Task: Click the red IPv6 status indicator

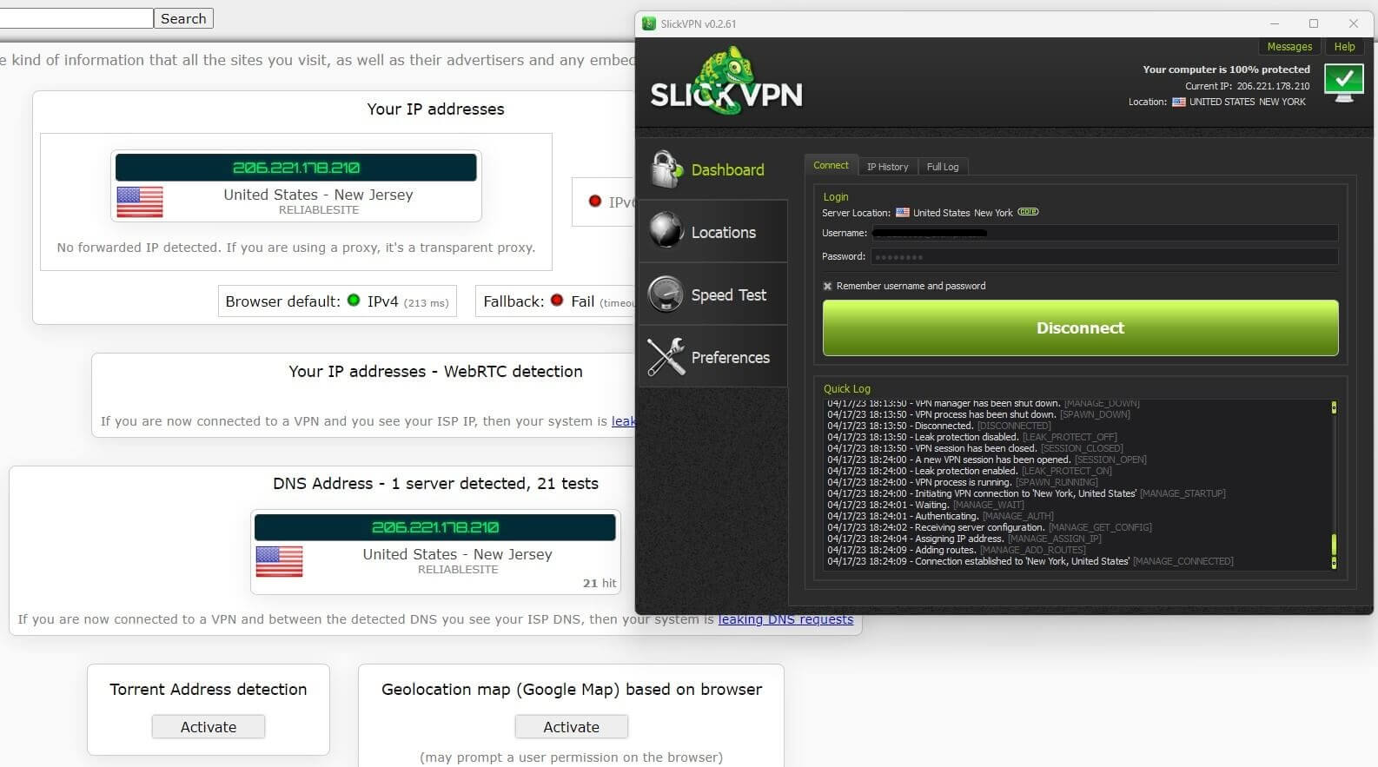Action: (595, 202)
